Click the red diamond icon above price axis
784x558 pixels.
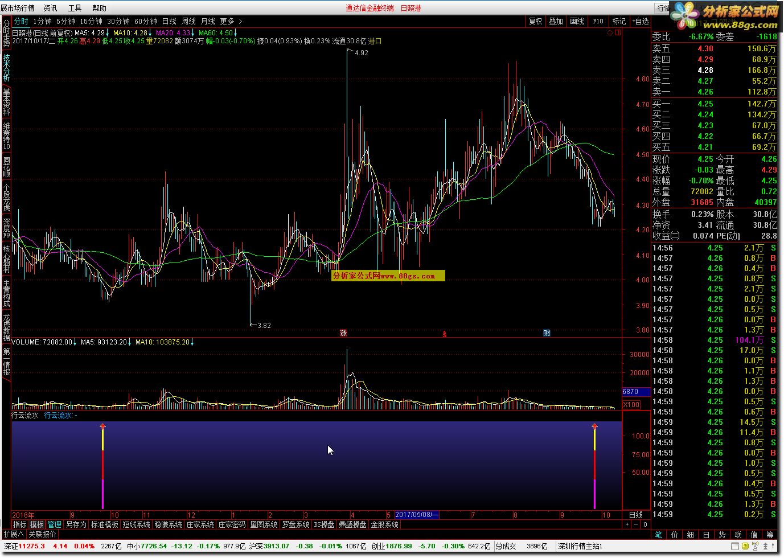[610, 32]
